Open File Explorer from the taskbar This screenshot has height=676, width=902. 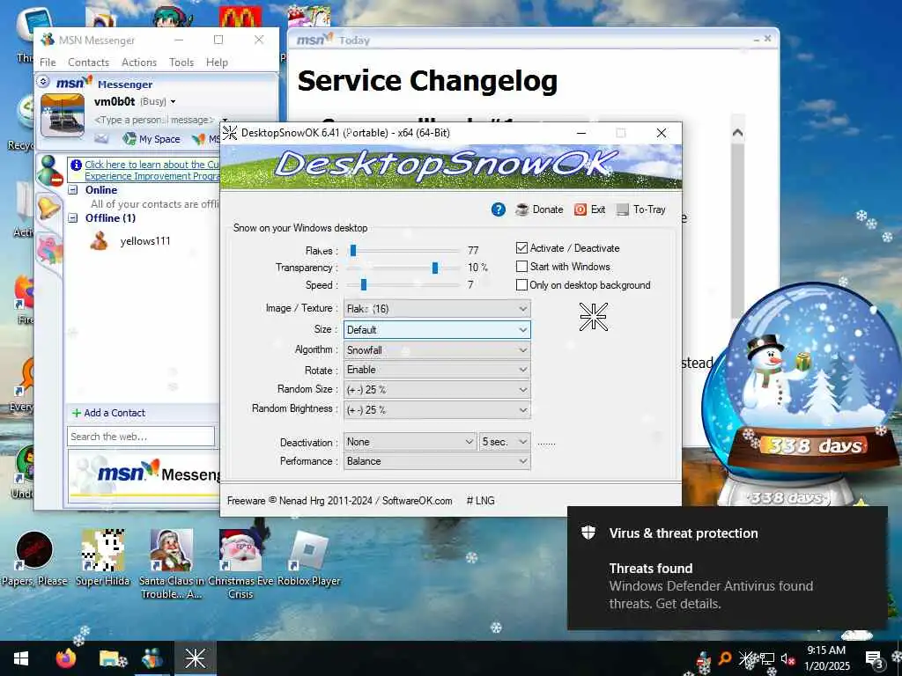(109, 658)
